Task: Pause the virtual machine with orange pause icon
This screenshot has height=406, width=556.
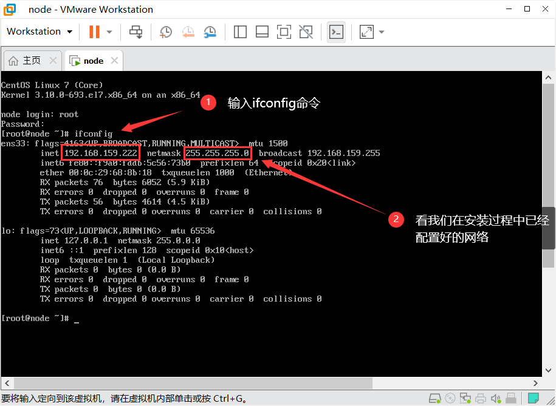Action: click(94, 32)
